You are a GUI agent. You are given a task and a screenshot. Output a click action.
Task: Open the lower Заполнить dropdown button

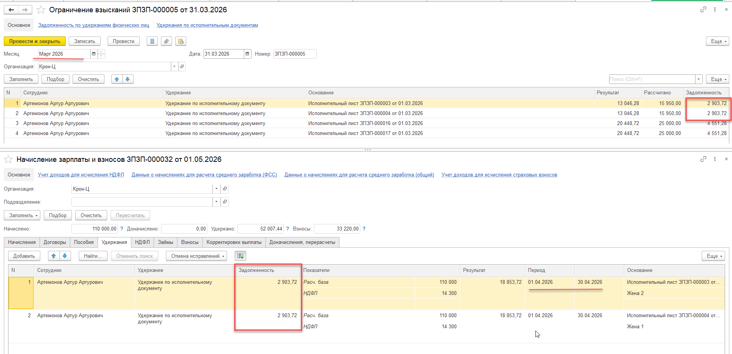click(24, 216)
